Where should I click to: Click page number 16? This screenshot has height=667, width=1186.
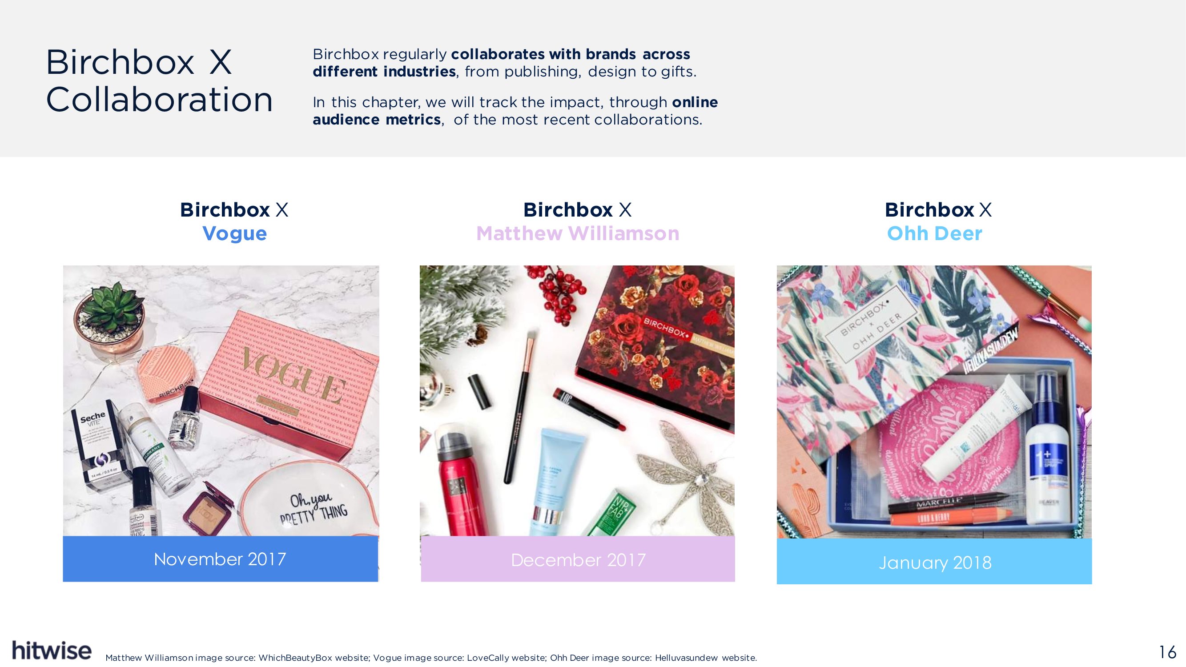[x=1168, y=652]
